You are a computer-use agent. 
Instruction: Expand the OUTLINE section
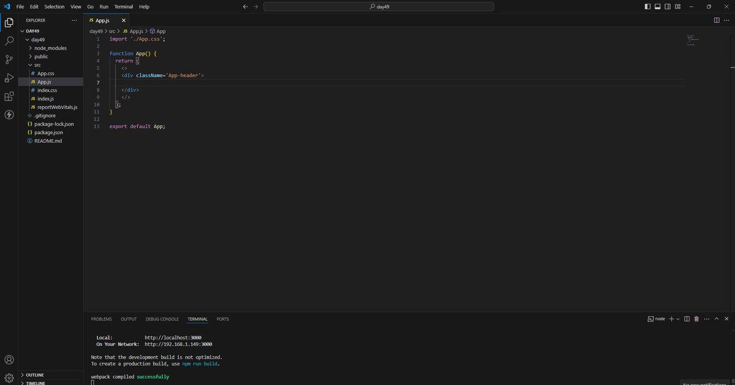pos(51,375)
